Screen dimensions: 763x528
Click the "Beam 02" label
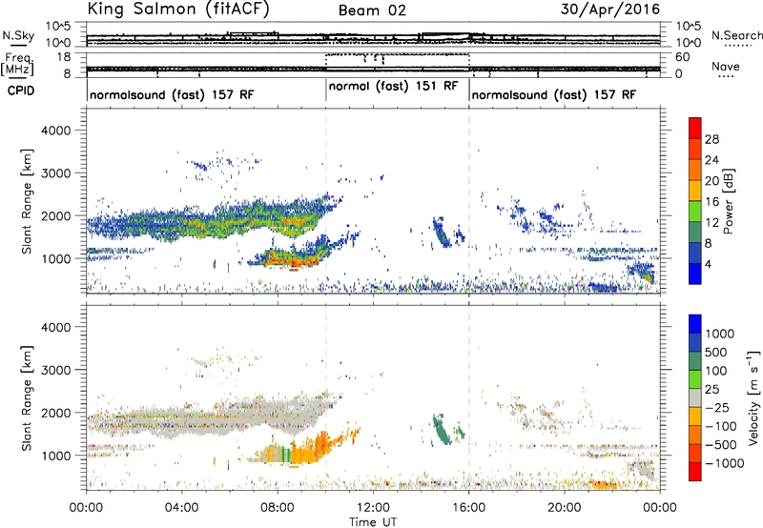(x=372, y=10)
